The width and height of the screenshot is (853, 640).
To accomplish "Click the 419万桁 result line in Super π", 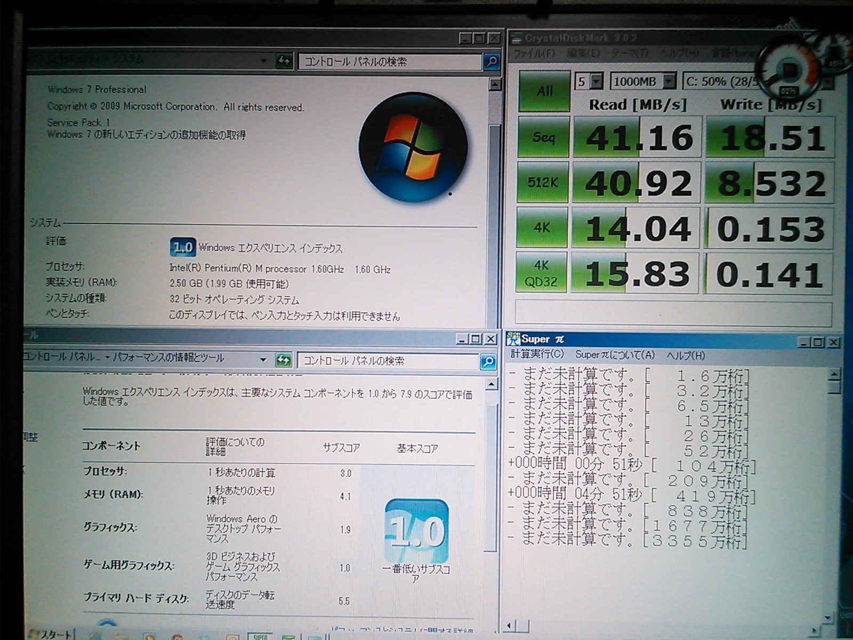I will click(632, 495).
